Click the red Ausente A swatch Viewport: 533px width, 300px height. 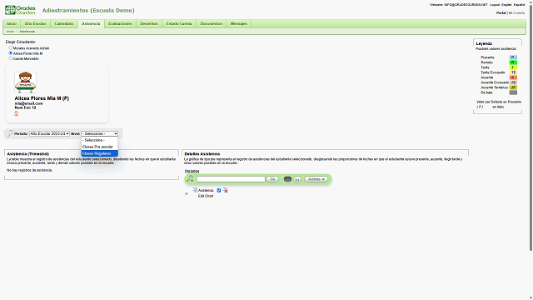tap(513, 77)
